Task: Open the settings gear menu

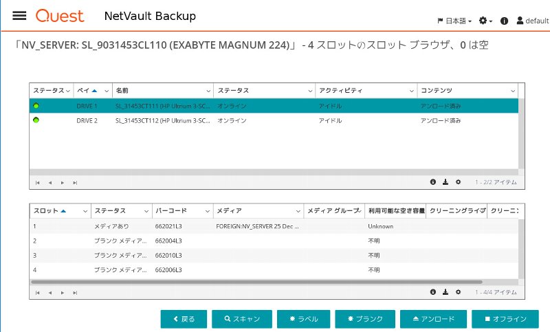Action: pos(485,21)
